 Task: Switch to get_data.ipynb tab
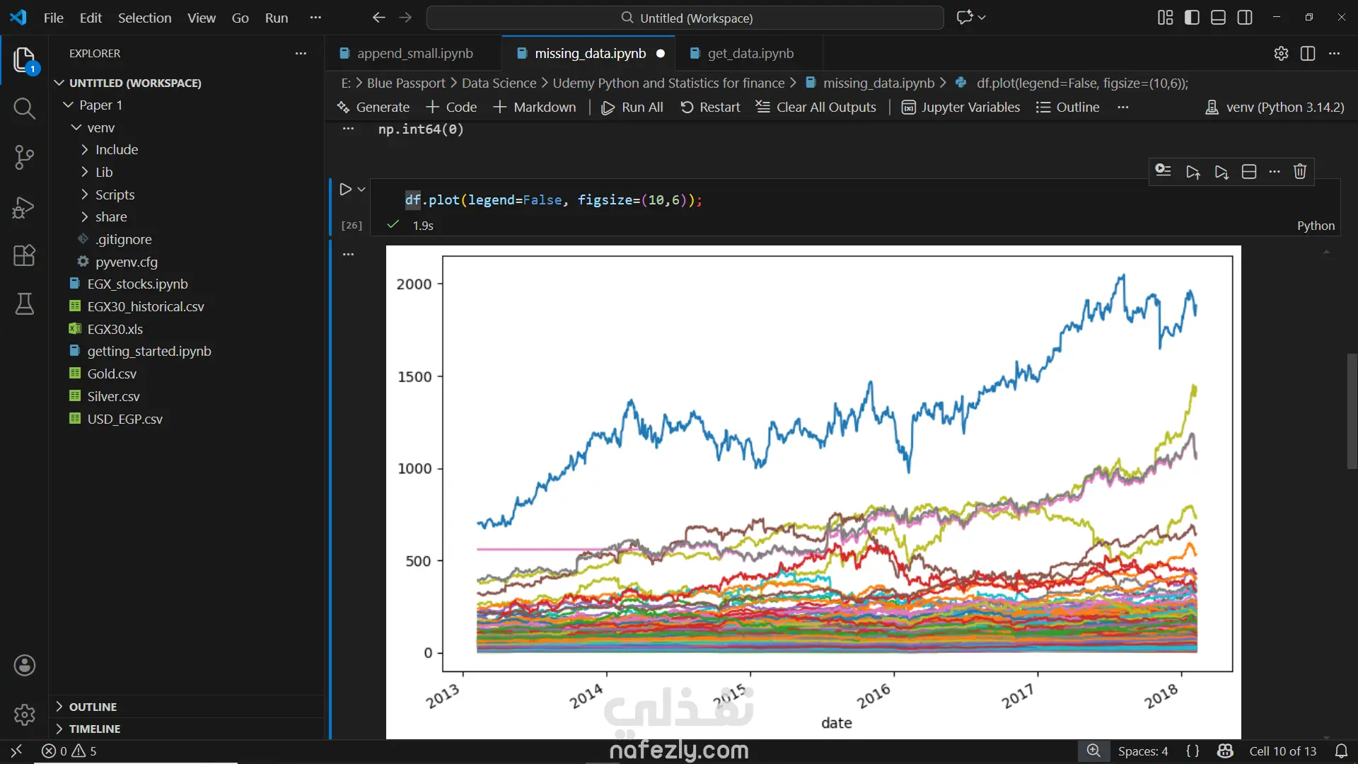(x=750, y=54)
